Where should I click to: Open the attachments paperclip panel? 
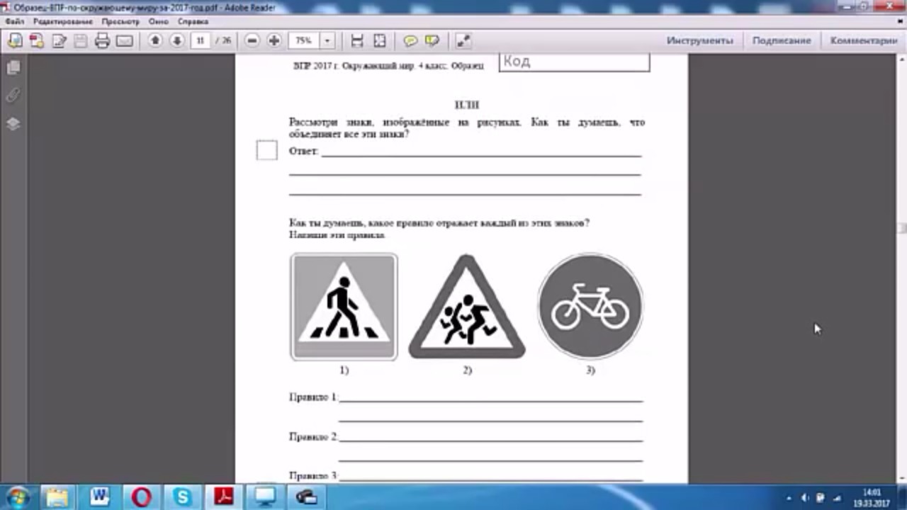(13, 96)
